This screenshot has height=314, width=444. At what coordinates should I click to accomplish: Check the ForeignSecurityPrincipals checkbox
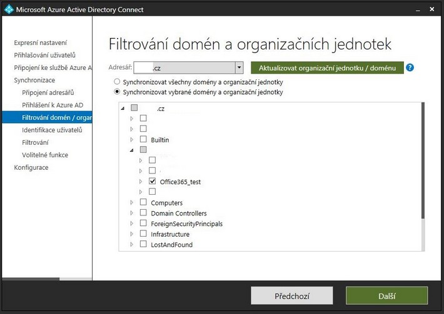point(143,223)
